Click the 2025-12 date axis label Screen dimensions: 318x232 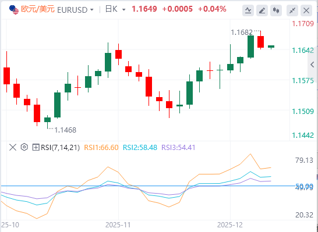tap(231, 224)
